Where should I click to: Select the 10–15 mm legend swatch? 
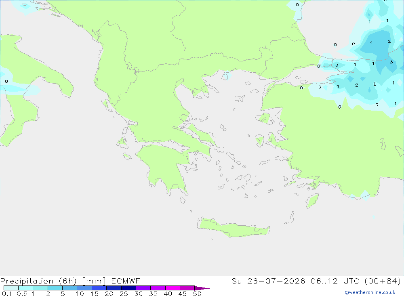[x=84, y=288]
